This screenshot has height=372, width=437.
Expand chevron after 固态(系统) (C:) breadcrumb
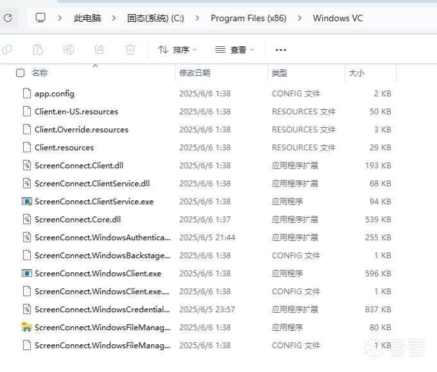point(197,18)
